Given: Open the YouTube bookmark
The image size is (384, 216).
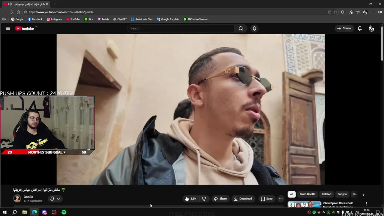Looking at the screenshot, I should [x=73, y=19].
